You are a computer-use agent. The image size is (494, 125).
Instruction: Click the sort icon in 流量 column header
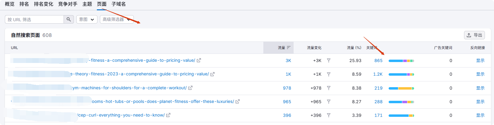point(289,48)
